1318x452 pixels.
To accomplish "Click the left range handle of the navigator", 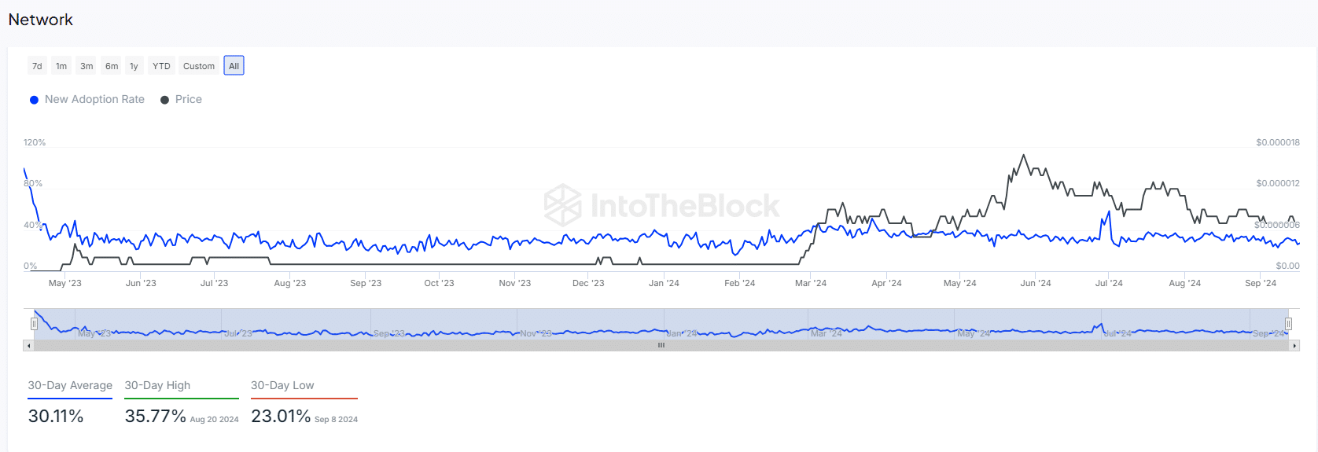I will pyautogui.click(x=34, y=324).
